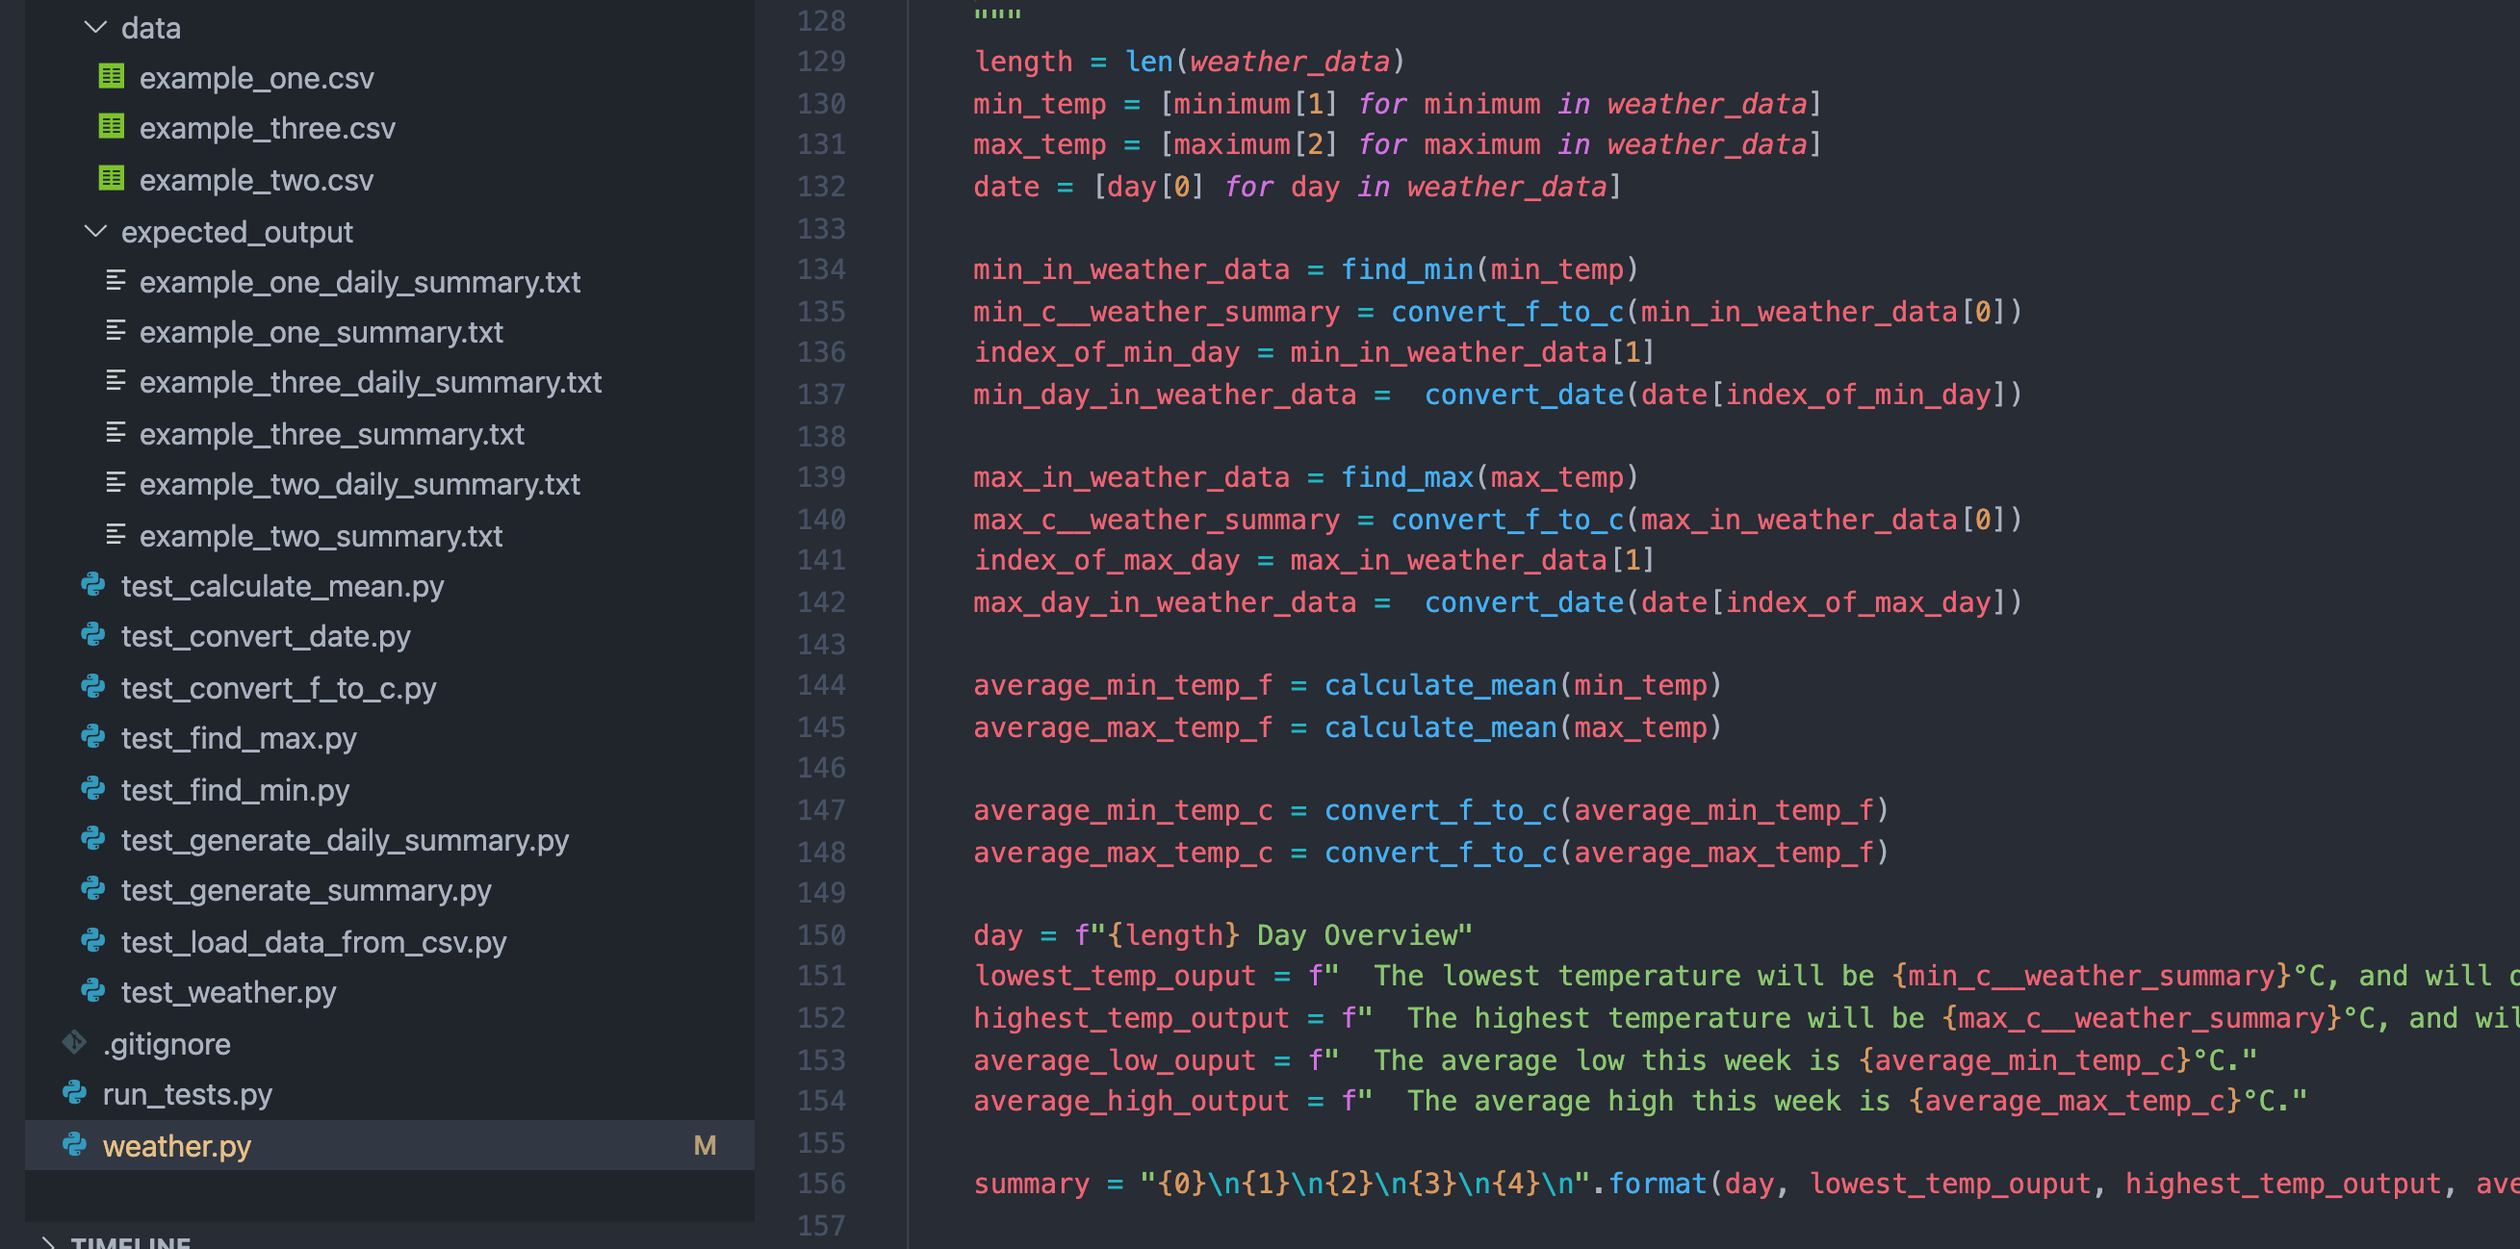Open test_load_data_from_csv.py
This screenshot has height=1249, width=2520.
tap(314, 942)
